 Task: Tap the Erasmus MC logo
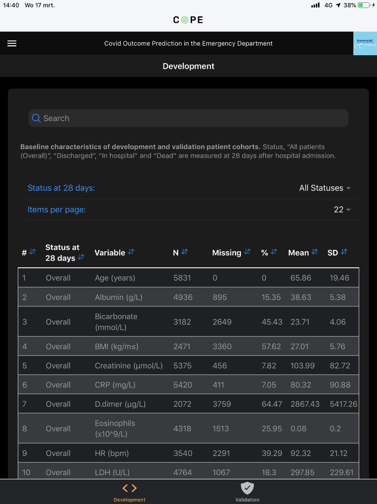[365, 43]
